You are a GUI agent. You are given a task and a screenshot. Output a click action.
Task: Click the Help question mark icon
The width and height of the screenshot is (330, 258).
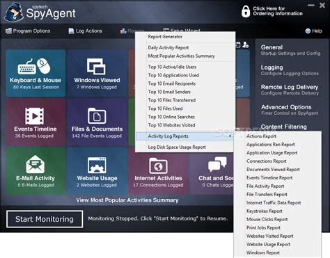308,31
